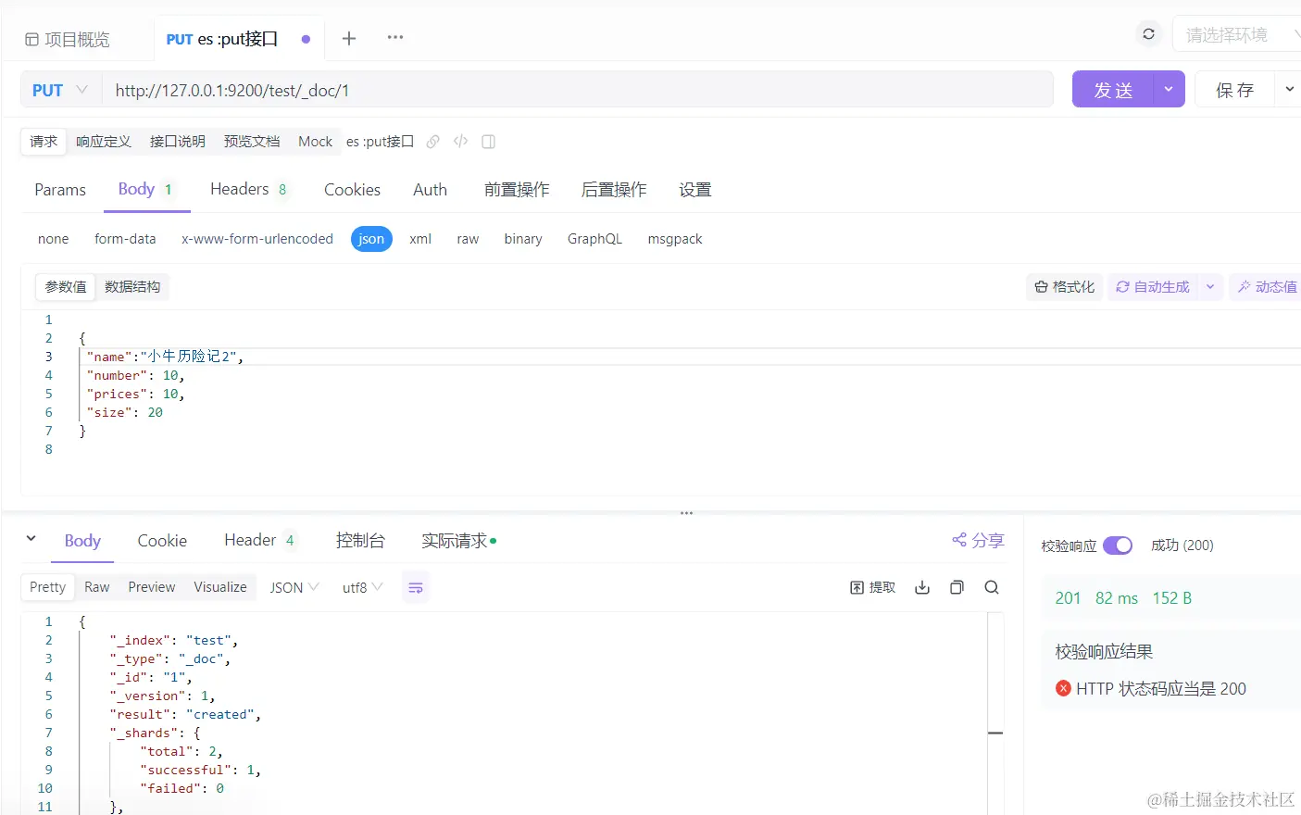The height and width of the screenshot is (815, 1301).
Task: Switch to the Auth tab
Action: (x=430, y=190)
